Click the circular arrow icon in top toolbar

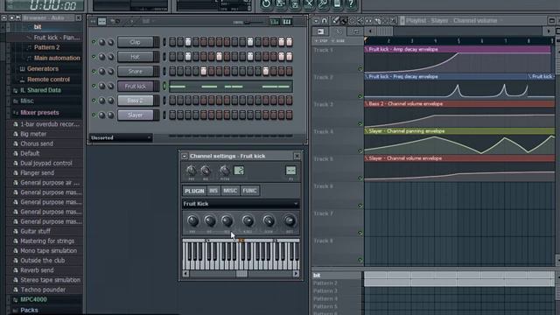(x=266, y=3)
